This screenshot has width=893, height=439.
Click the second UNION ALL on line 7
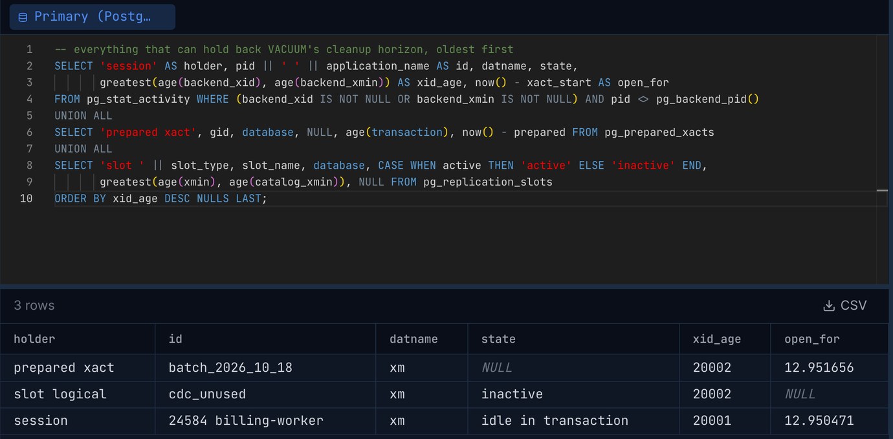pos(83,149)
